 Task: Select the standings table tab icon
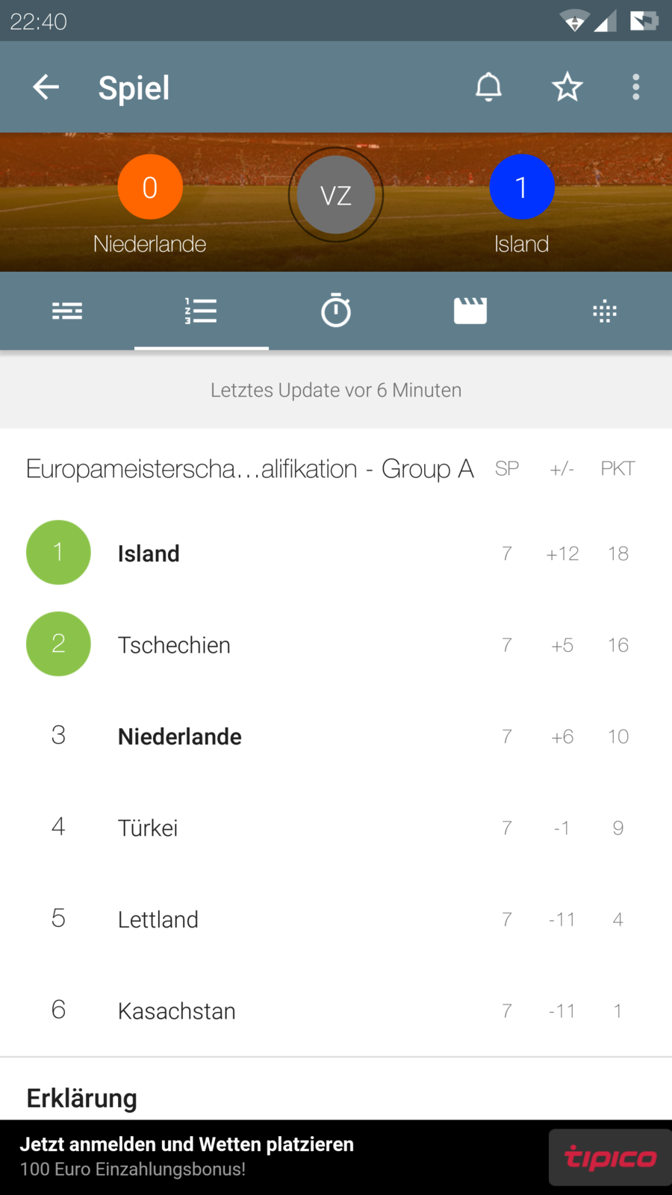click(202, 311)
